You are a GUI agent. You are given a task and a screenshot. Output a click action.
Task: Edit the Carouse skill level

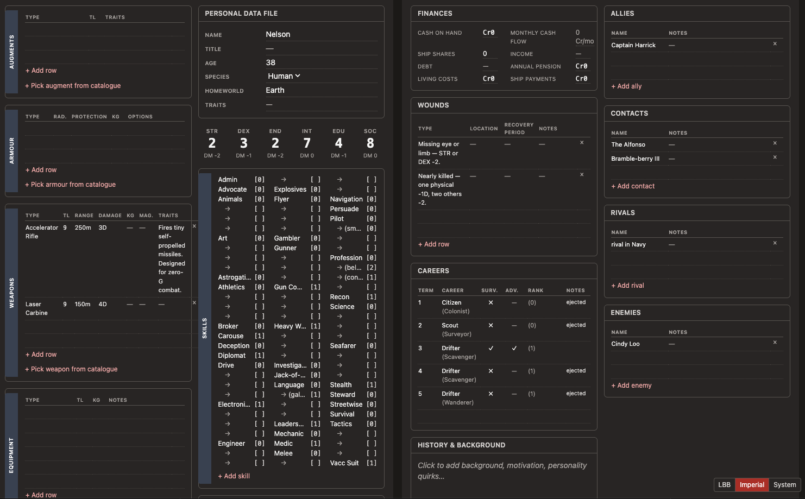[x=260, y=336]
